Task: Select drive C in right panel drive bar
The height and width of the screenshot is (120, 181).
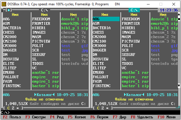Action: (x=98, y=108)
